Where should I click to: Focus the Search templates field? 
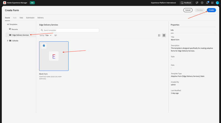point(69,30)
